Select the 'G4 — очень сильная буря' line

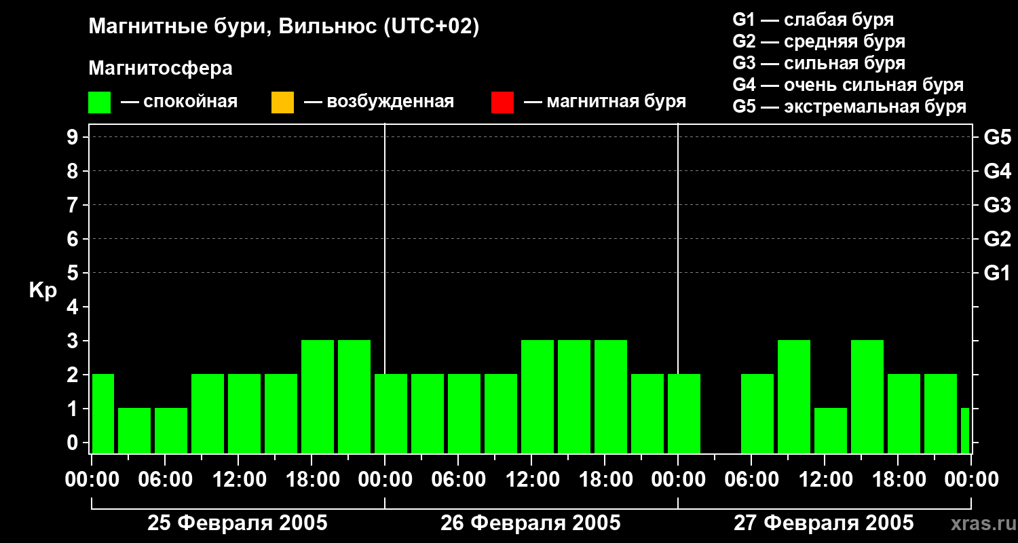(848, 85)
